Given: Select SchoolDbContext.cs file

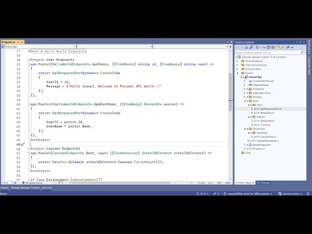Looking at the screenshot, I should click(x=267, y=141).
